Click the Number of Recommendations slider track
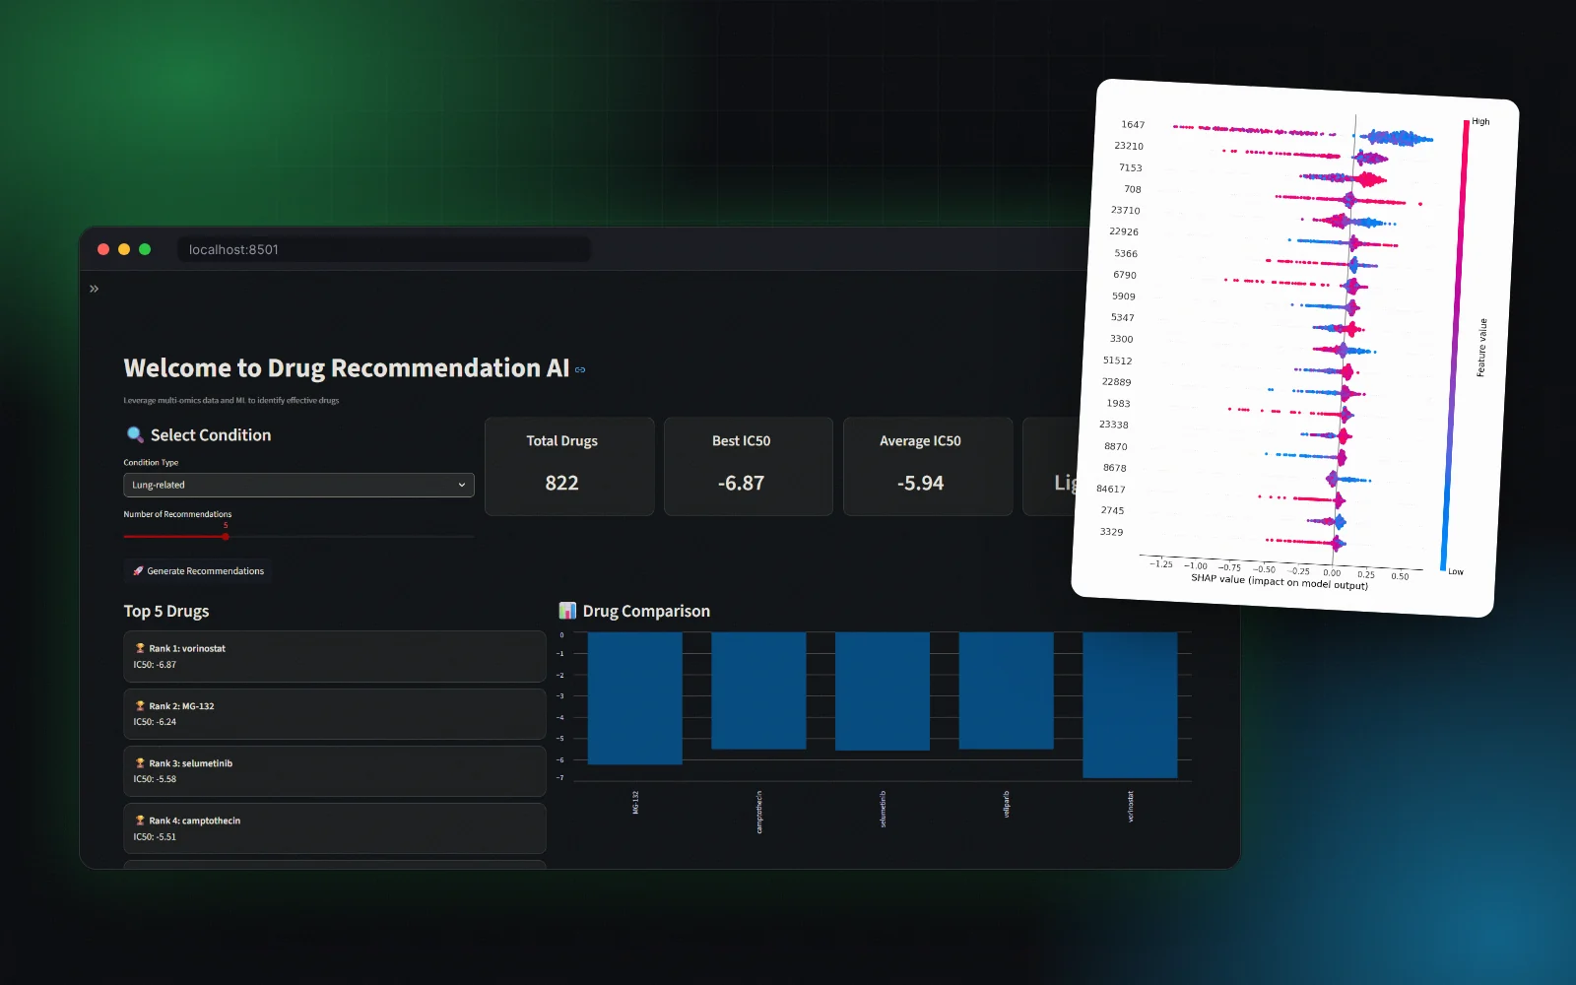1576x985 pixels. click(x=298, y=537)
